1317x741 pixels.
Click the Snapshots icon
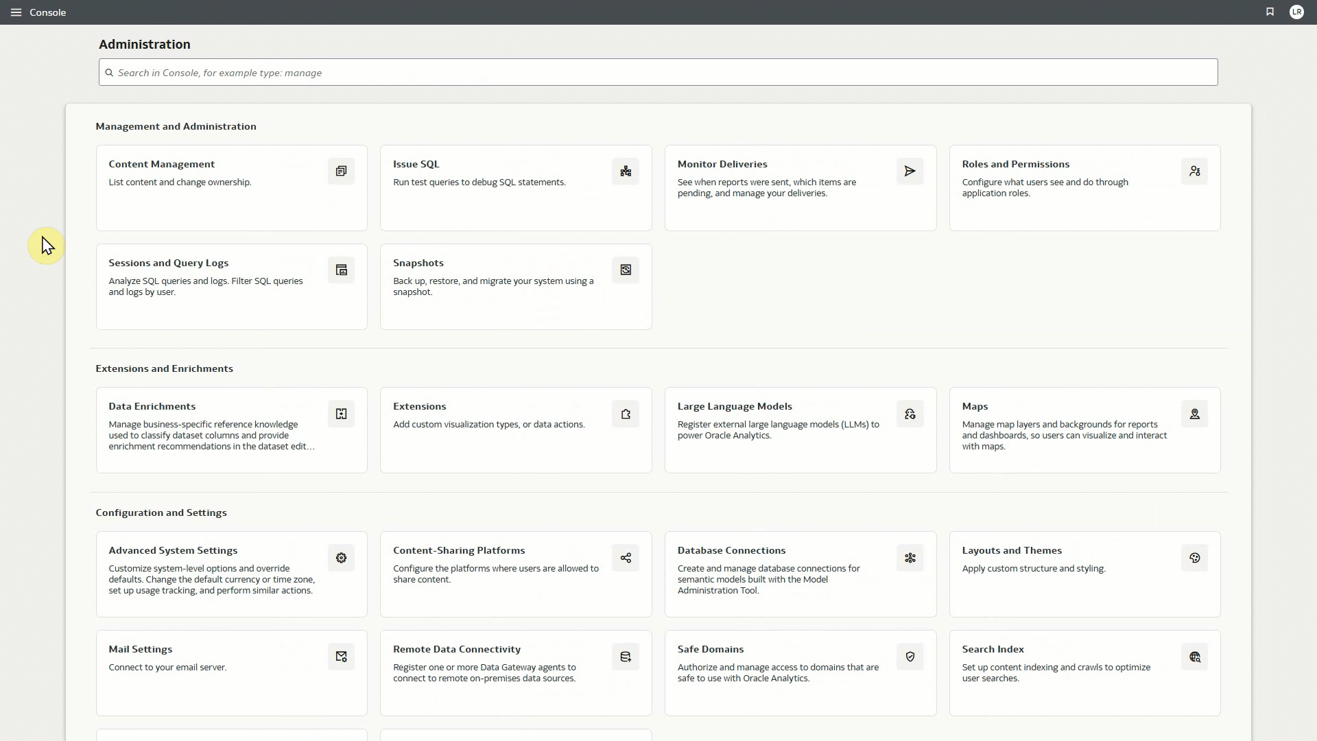625,270
